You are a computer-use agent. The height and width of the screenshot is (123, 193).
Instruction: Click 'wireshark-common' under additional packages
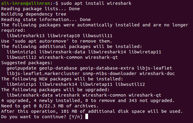(x=61, y=57)
